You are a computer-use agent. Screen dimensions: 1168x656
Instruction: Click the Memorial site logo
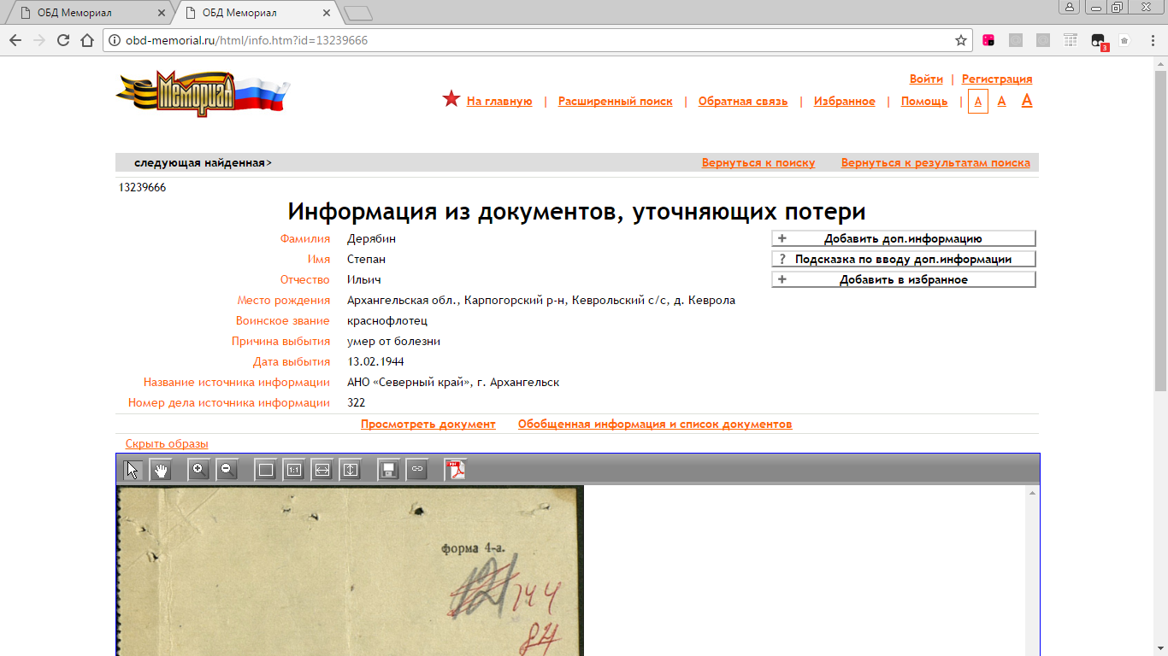(x=203, y=93)
